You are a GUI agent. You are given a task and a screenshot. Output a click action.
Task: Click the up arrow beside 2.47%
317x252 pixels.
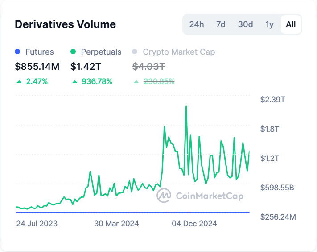tap(18, 82)
